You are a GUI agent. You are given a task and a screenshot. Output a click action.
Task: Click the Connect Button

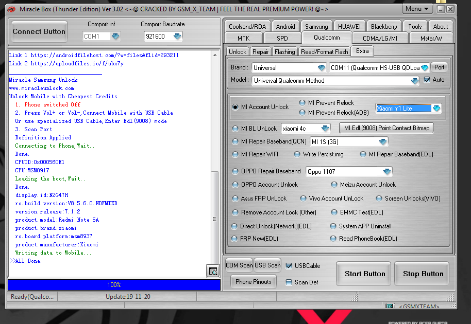point(39,31)
